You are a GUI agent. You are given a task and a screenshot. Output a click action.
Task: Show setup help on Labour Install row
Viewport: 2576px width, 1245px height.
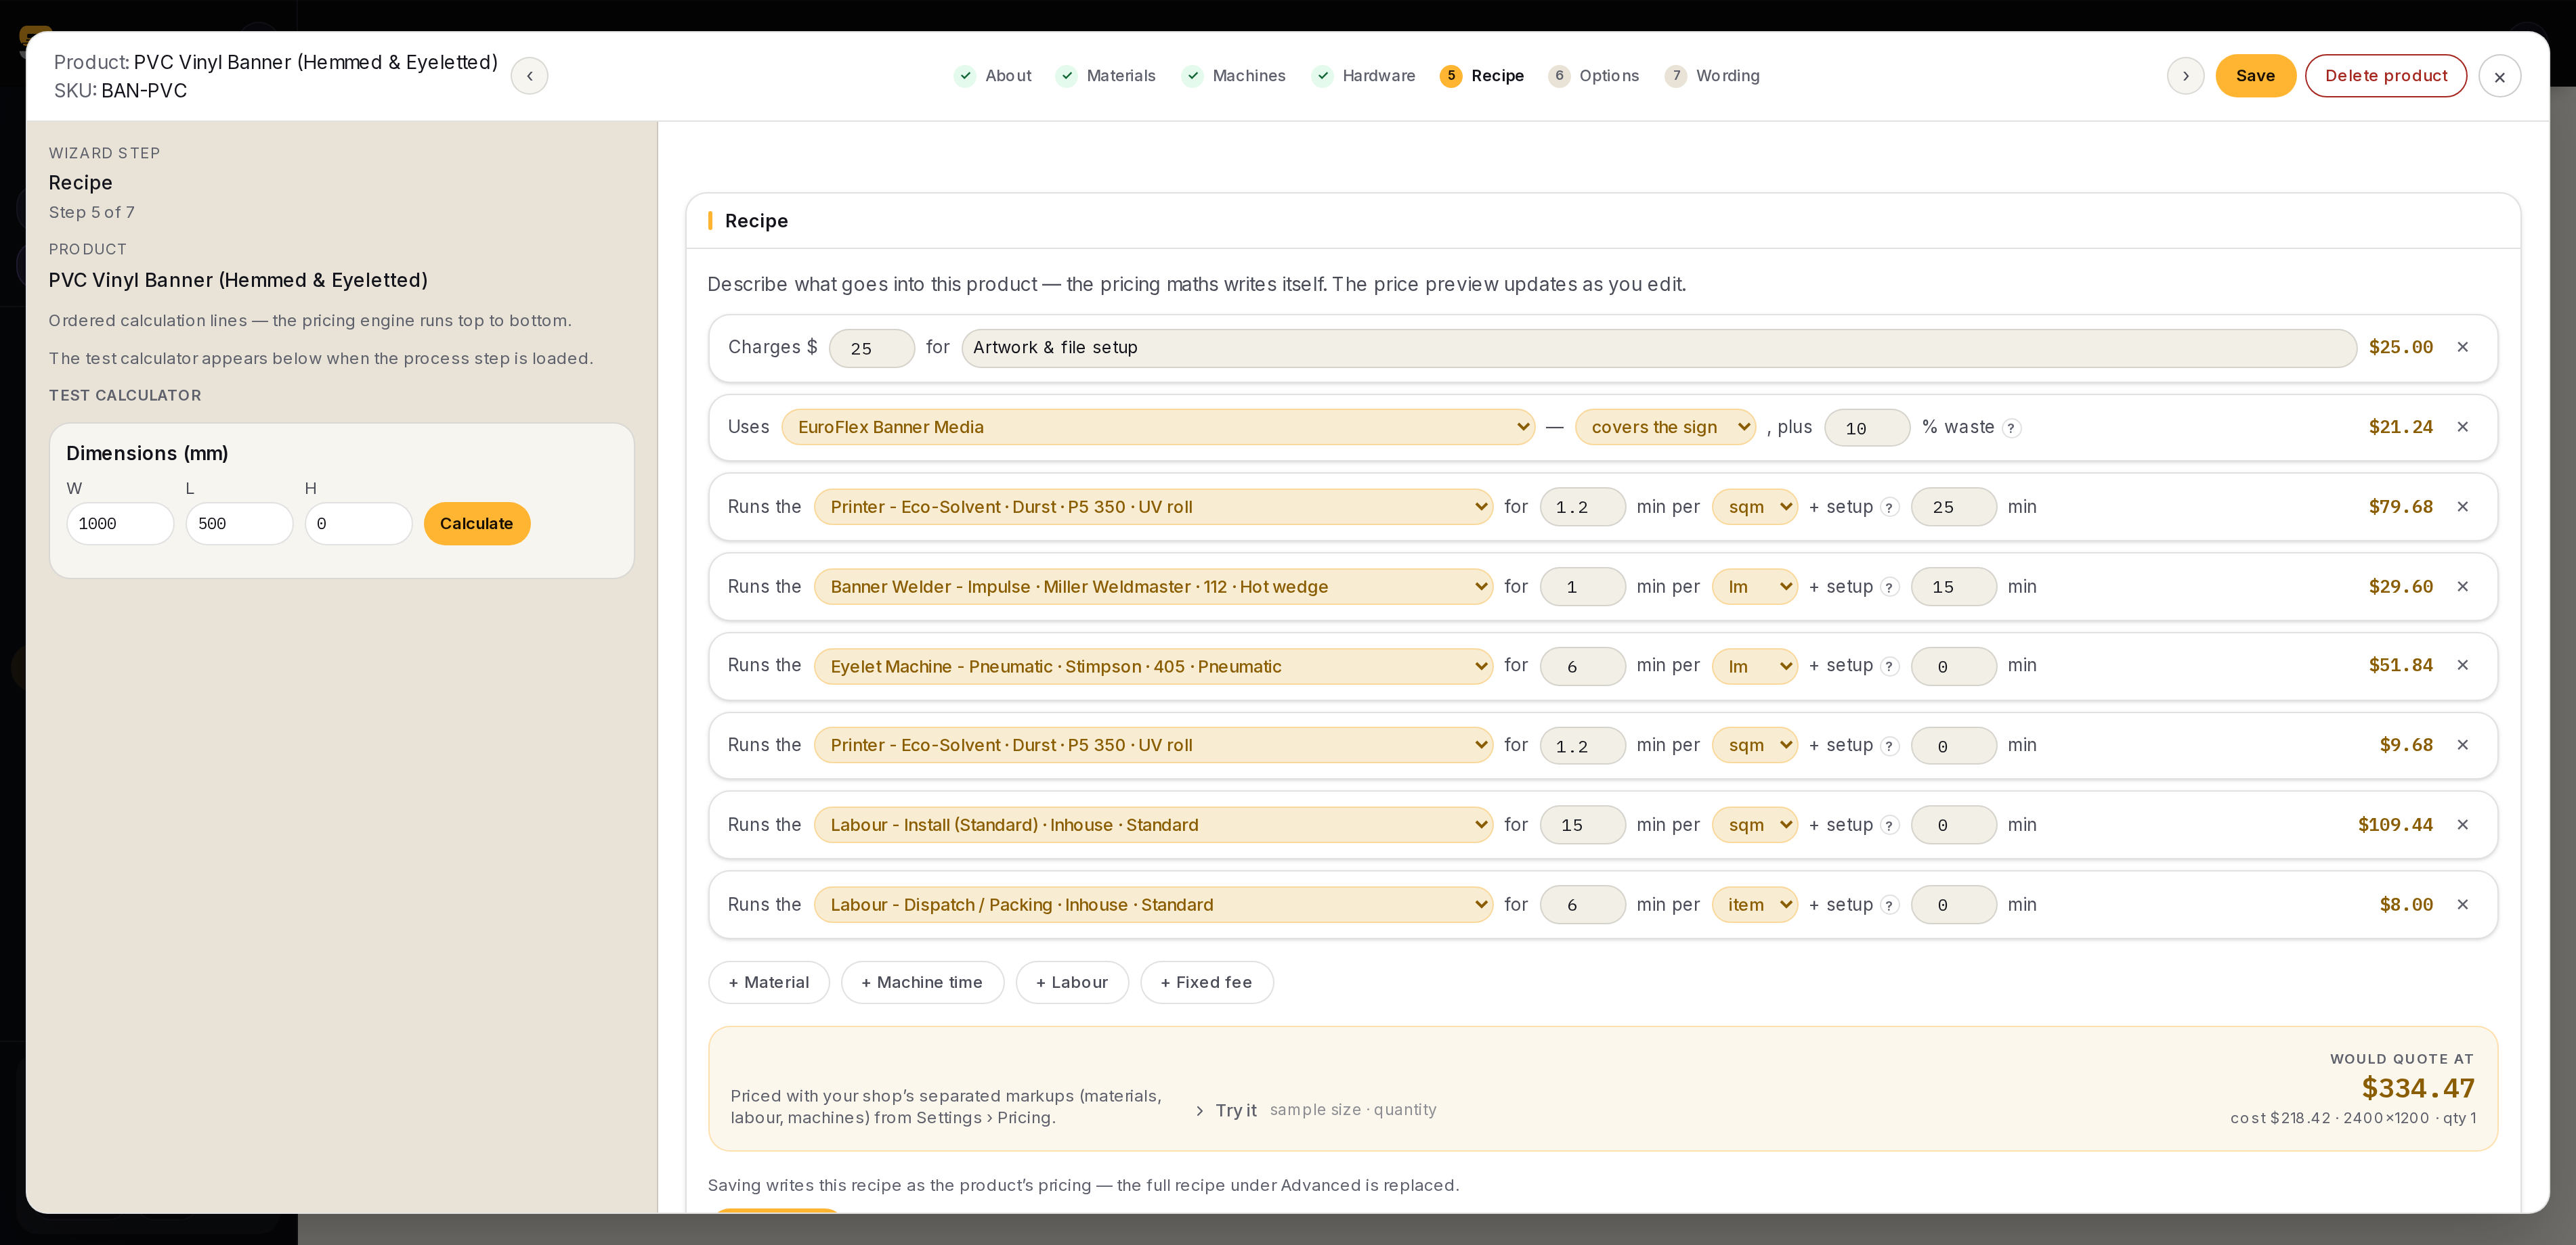tap(1889, 825)
